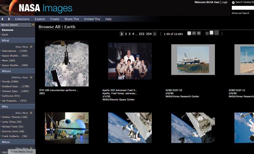
Task: Filter by Dominic Gorie (68)
Action: [13, 131]
